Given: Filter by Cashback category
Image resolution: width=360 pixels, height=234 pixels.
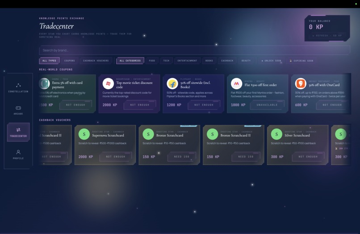Looking at the screenshot, I should coord(227,61).
